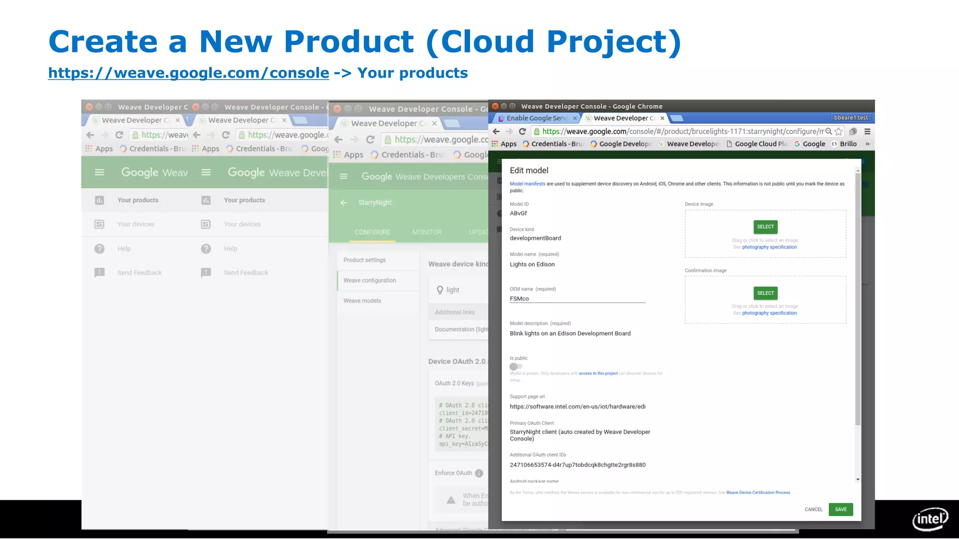
Task: Open the access to this project link
Action: click(598, 373)
